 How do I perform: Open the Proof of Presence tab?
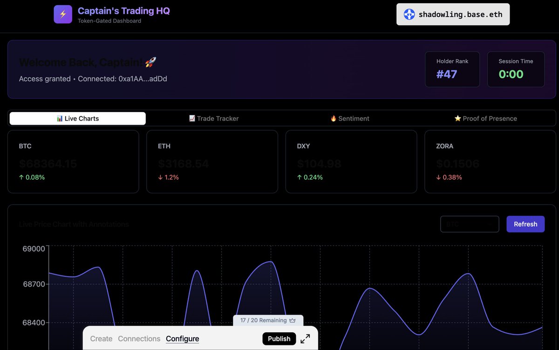[x=486, y=119]
